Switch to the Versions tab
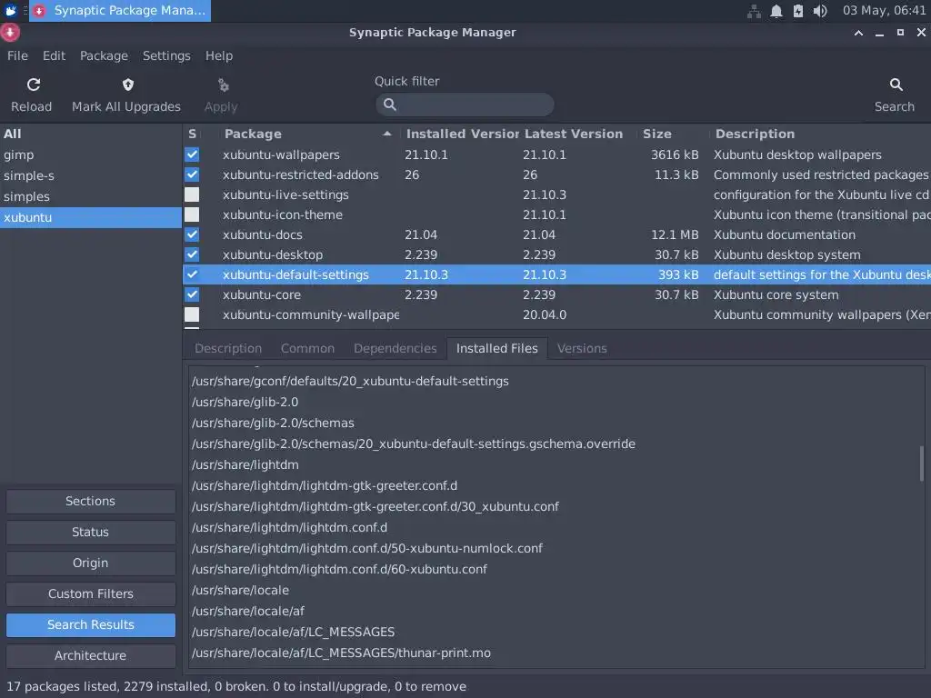Viewport: 931px width, 698px height. coord(582,348)
